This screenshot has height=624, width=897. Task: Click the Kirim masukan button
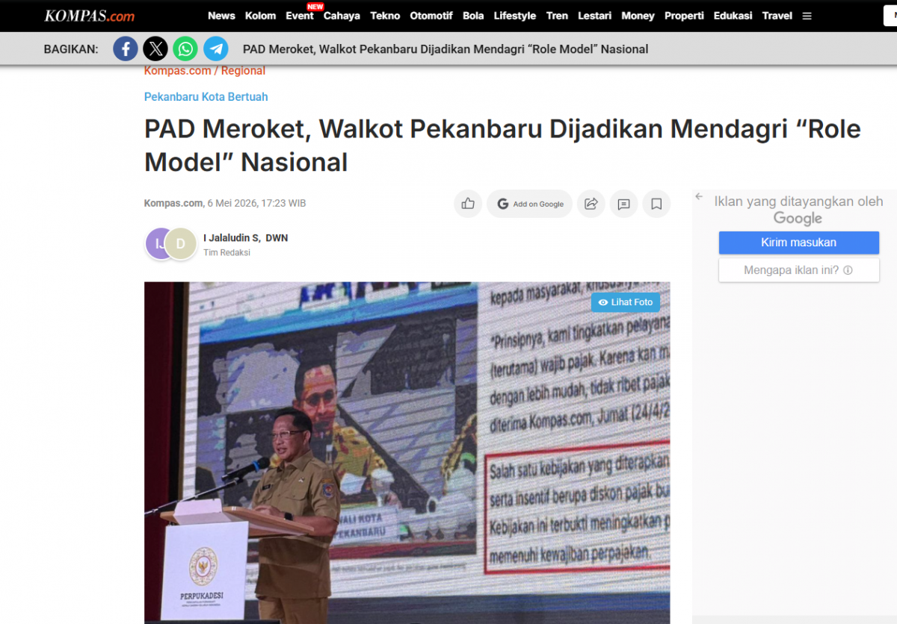pos(798,243)
